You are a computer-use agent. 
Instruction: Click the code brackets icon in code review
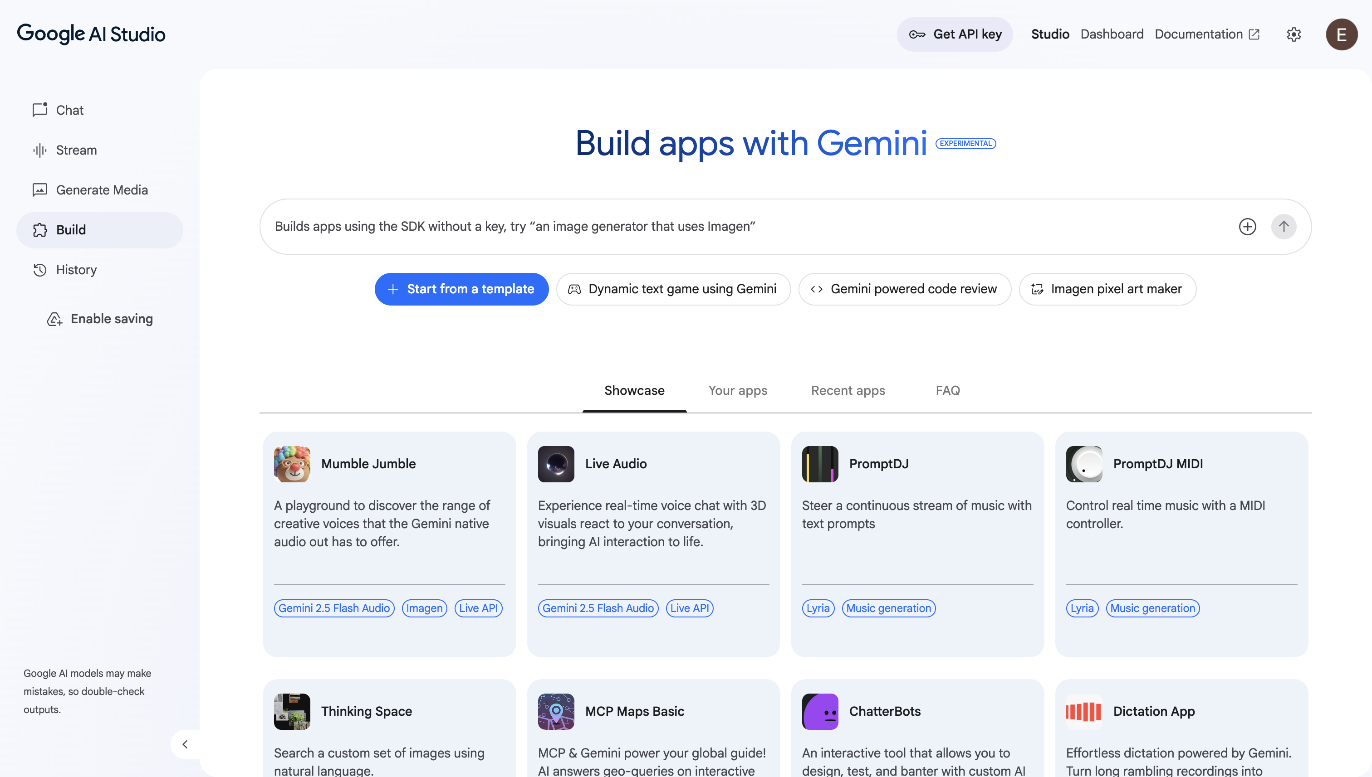click(817, 289)
